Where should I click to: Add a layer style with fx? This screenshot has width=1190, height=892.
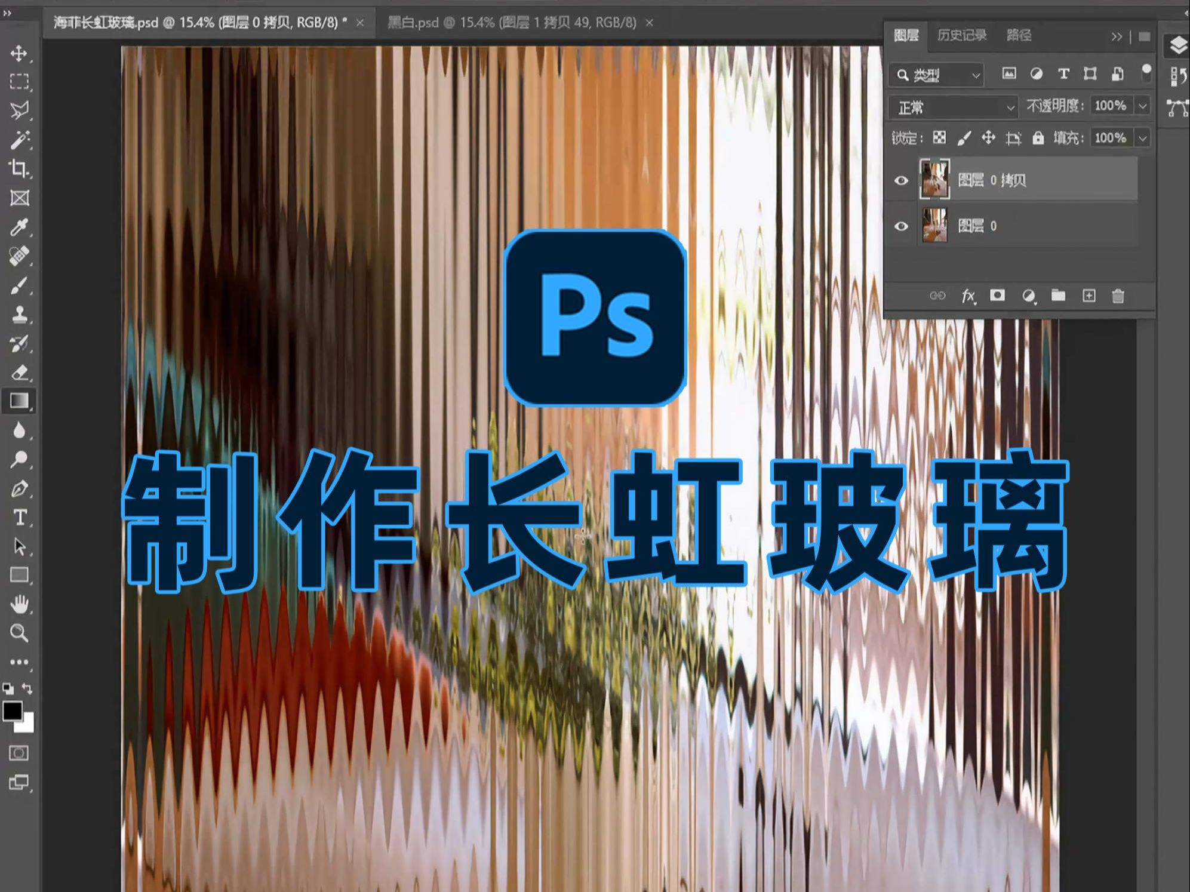[x=968, y=296]
